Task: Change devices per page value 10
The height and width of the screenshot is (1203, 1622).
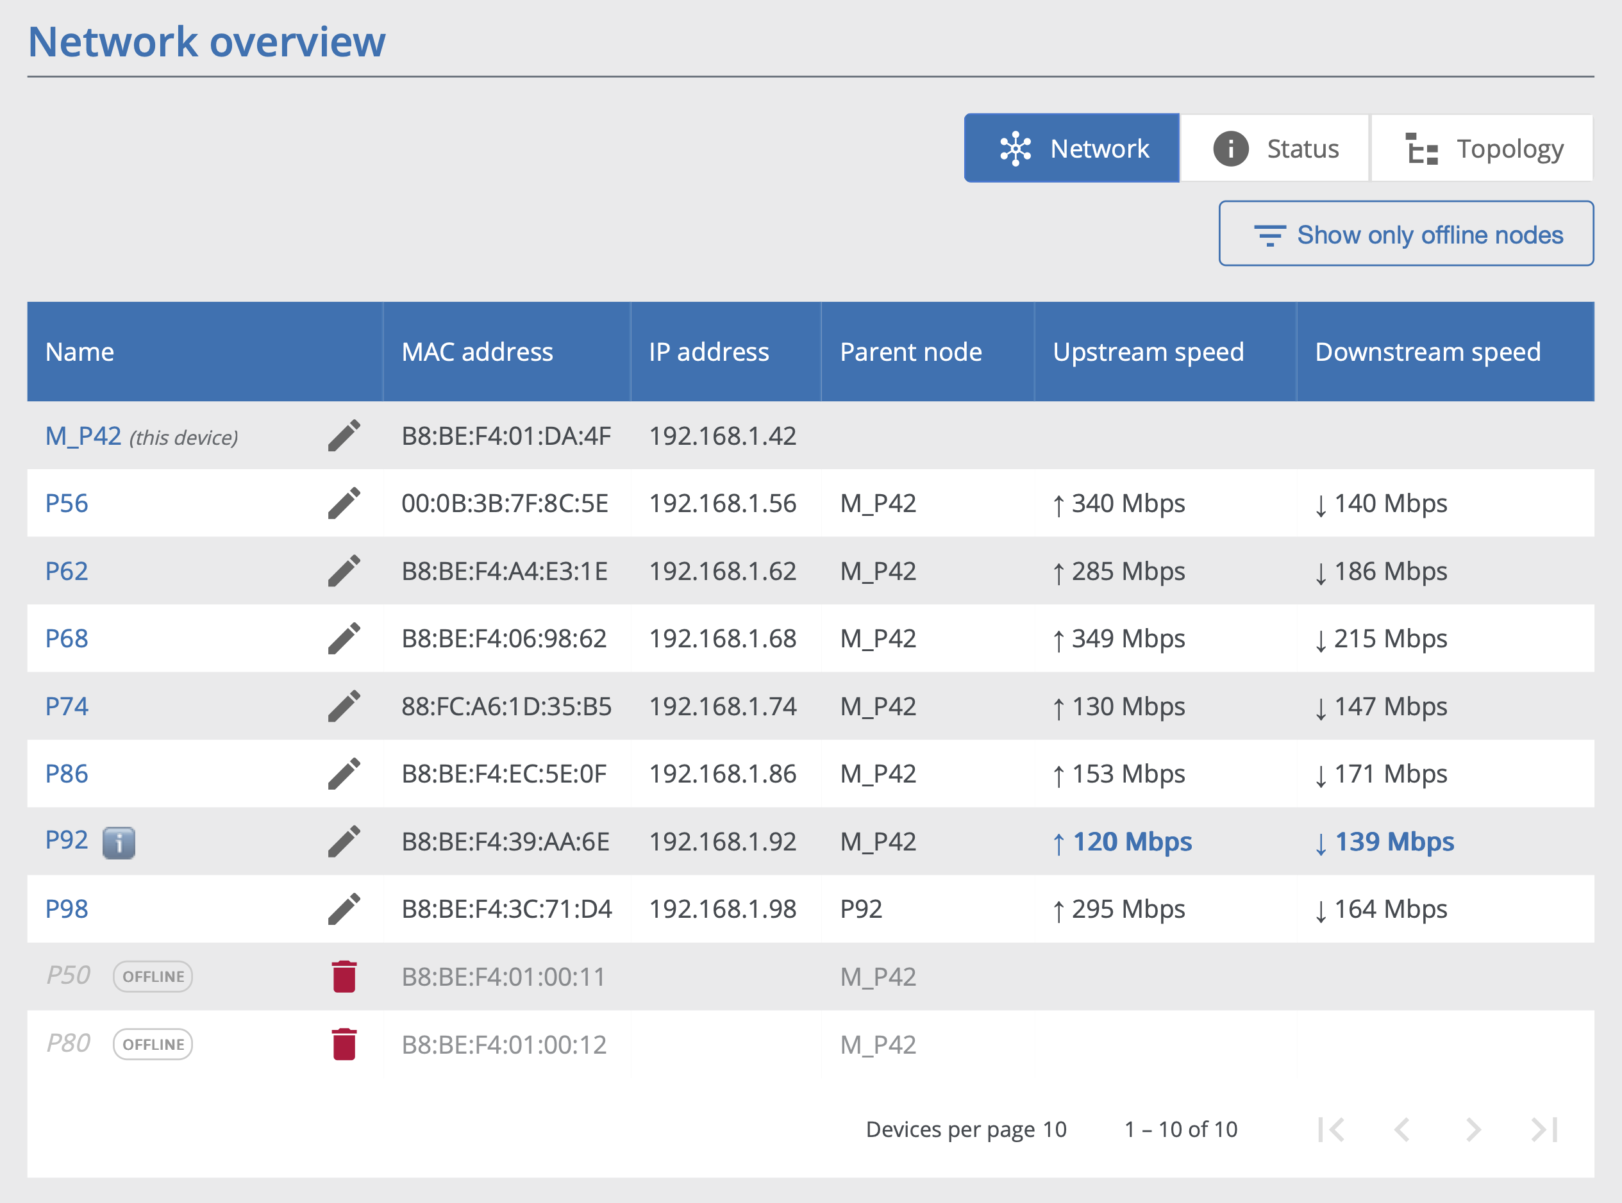Action: click(x=1054, y=1129)
